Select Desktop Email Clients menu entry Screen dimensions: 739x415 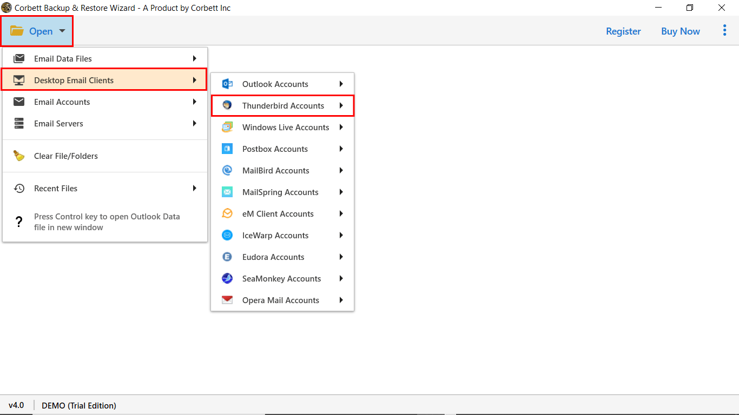[104, 79]
